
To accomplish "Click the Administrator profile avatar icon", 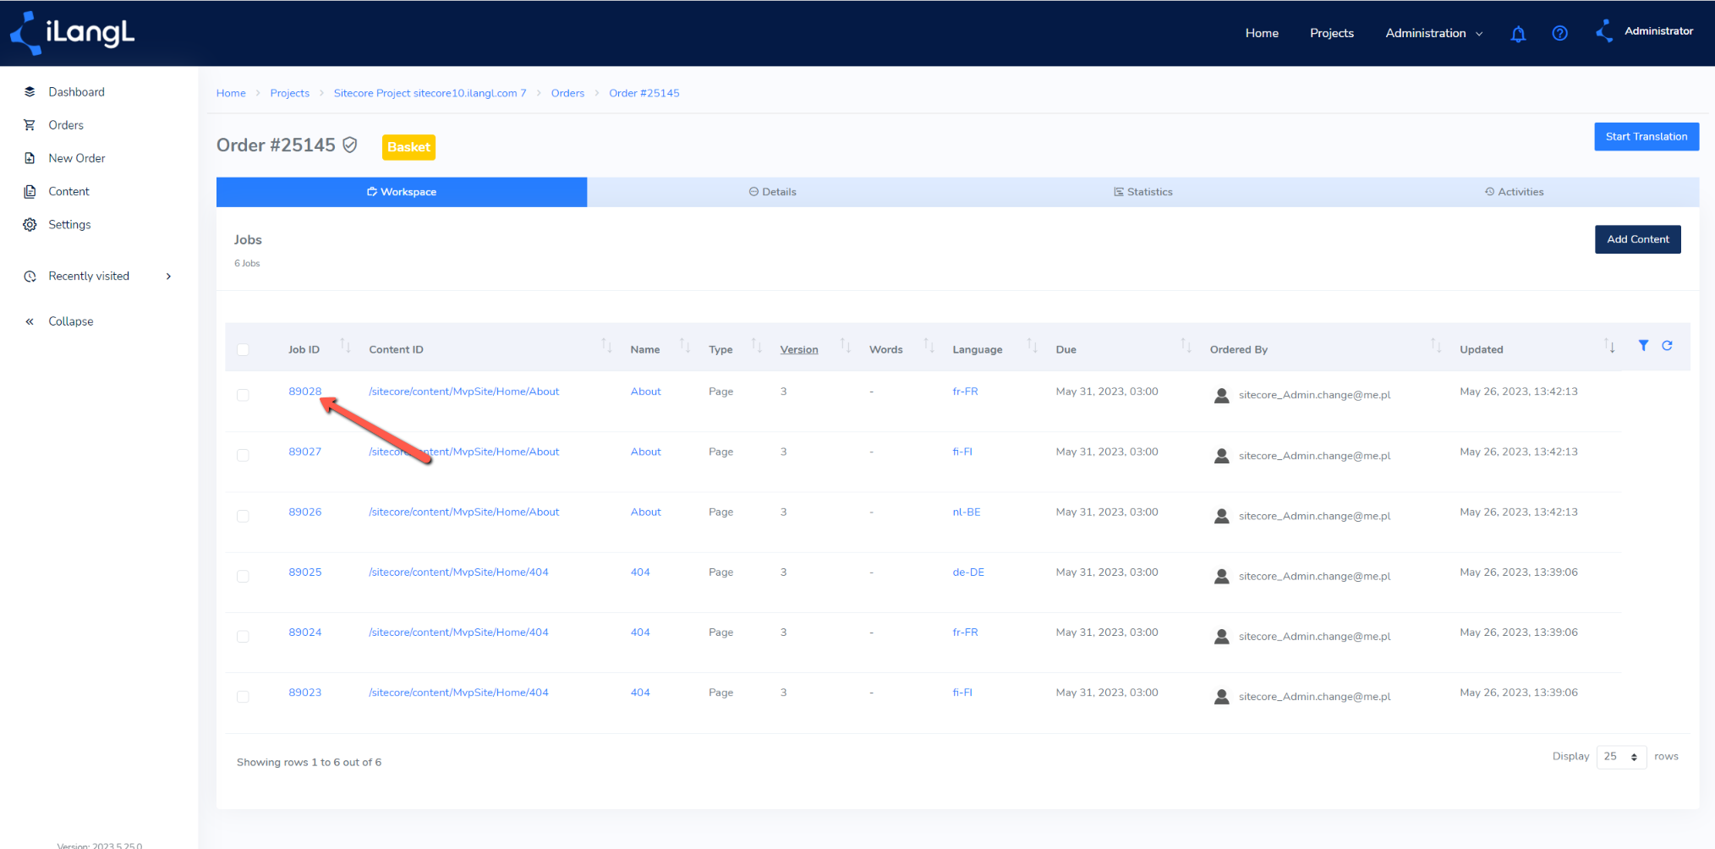I will click(x=1603, y=31).
